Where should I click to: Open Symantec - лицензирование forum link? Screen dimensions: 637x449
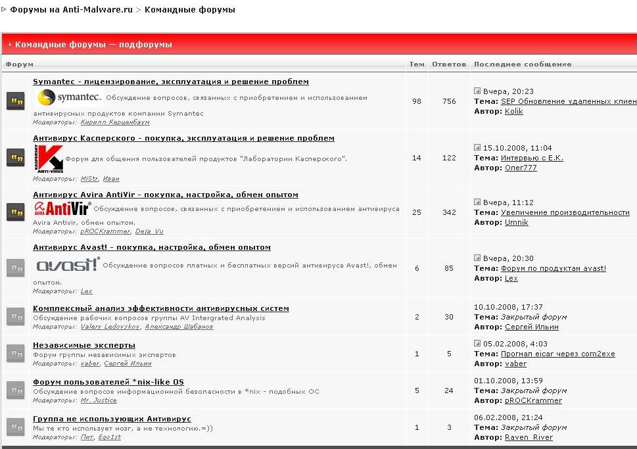coord(171,82)
